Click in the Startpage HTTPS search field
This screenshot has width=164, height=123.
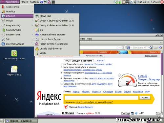[141, 48]
